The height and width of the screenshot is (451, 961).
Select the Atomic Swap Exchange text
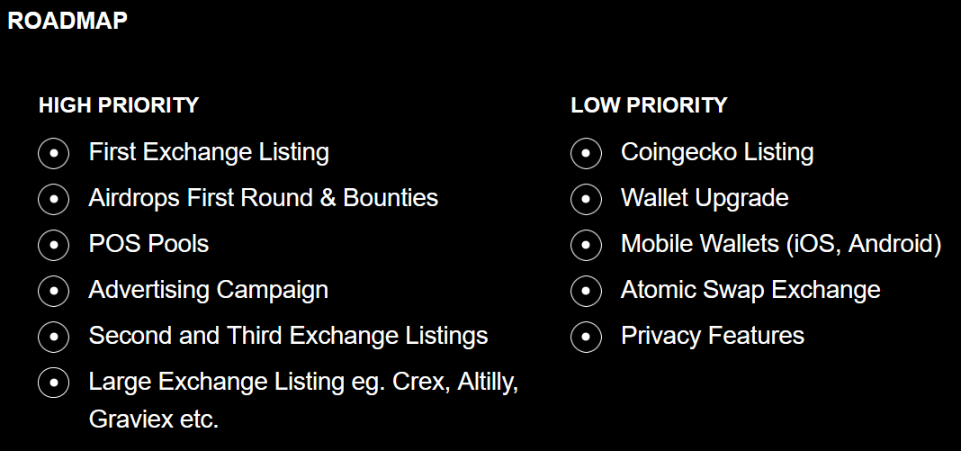pos(750,290)
